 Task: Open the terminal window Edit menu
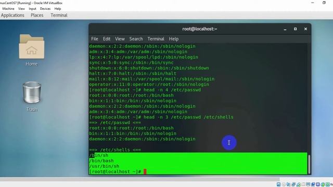point(107,39)
